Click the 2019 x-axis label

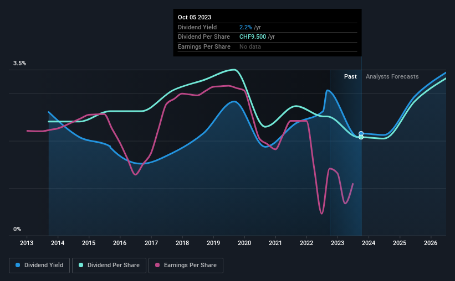(213, 243)
